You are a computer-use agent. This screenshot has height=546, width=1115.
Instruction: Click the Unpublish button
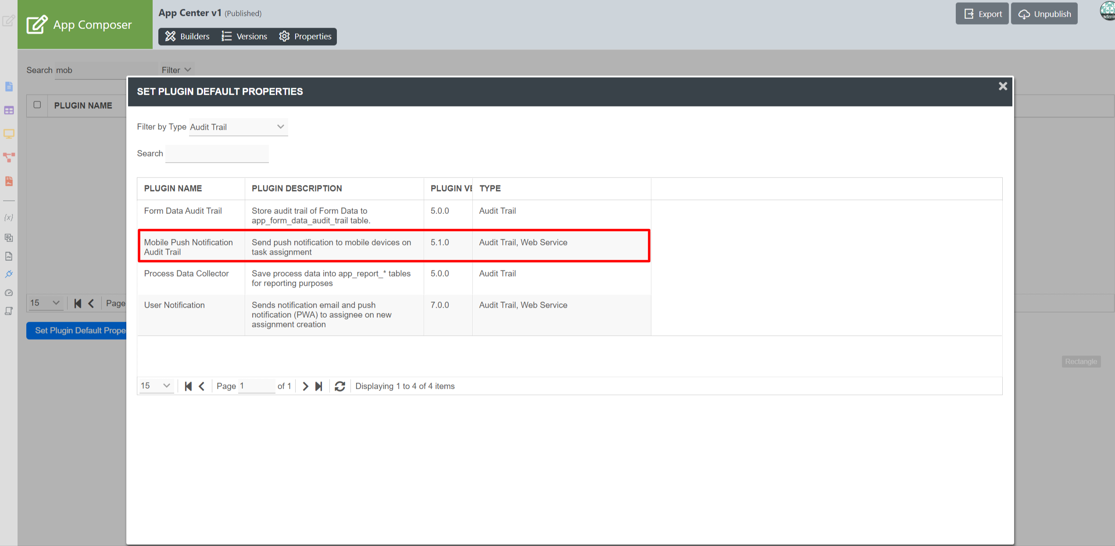pyautogui.click(x=1044, y=14)
